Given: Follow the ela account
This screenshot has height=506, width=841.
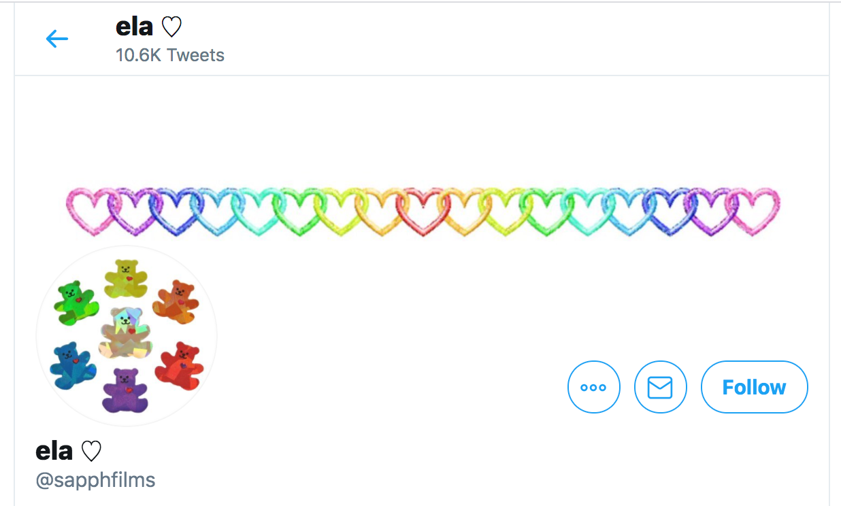Looking at the screenshot, I should point(754,387).
